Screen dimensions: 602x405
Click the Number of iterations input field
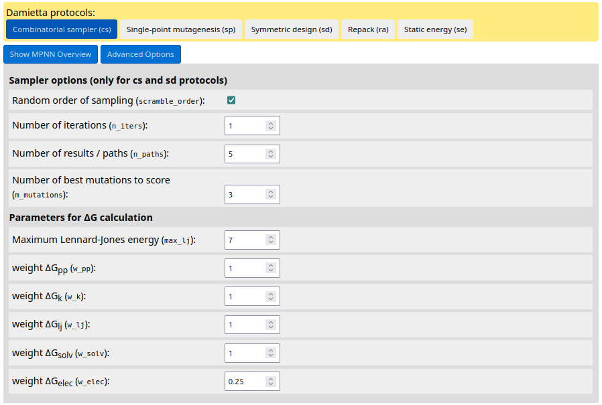click(x=245, y=126)
